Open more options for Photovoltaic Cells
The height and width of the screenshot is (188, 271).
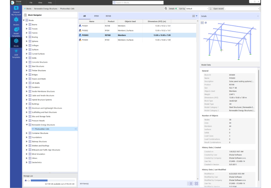tap(76, 129)
